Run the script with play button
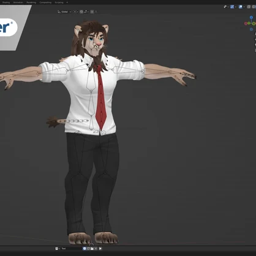This screenshot has height=256, width=256. pos(100,249)
